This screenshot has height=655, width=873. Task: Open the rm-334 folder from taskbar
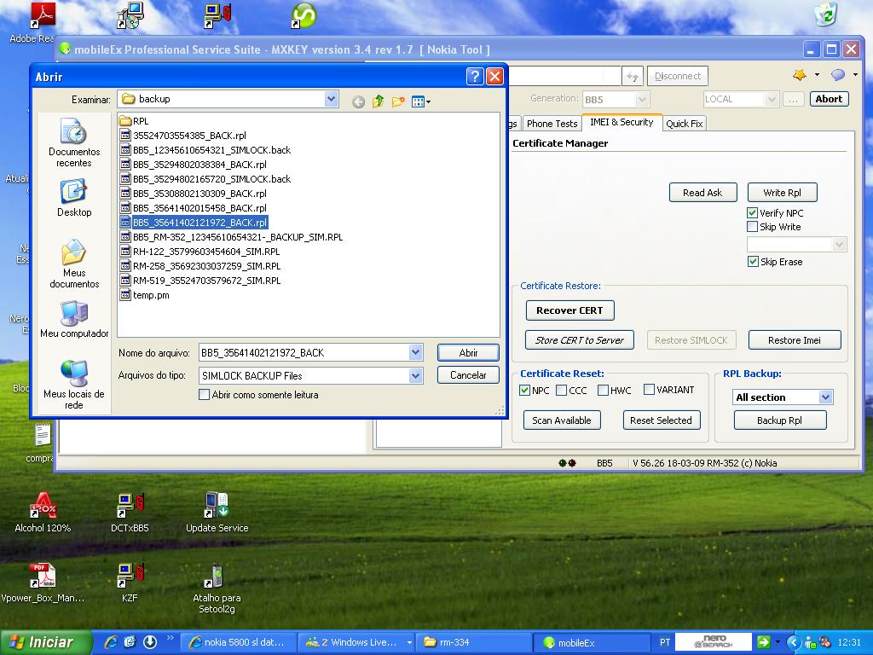473,642
